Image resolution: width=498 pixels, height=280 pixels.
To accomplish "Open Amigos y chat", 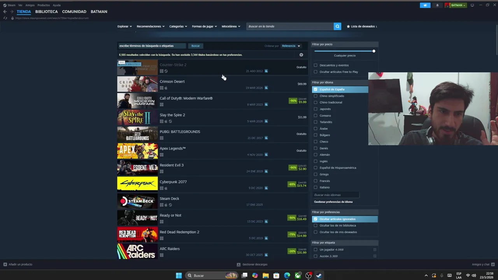I will click(483, 264).
